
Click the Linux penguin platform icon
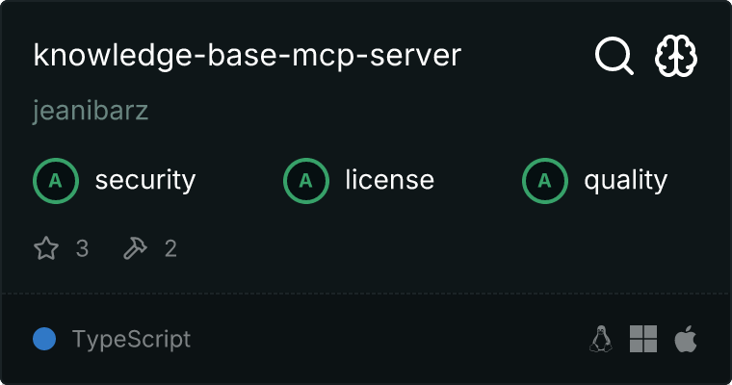(601, 339)
